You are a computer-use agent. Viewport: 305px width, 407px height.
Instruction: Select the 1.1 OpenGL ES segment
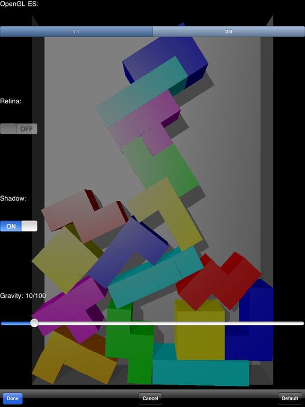coord(76,31)
